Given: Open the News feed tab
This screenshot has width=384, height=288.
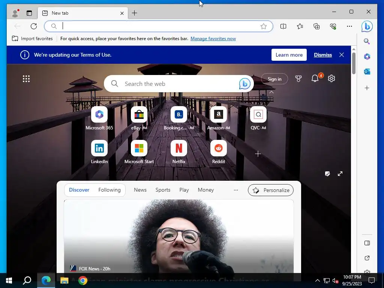Looking at the screenshot, I should point(140,190).
